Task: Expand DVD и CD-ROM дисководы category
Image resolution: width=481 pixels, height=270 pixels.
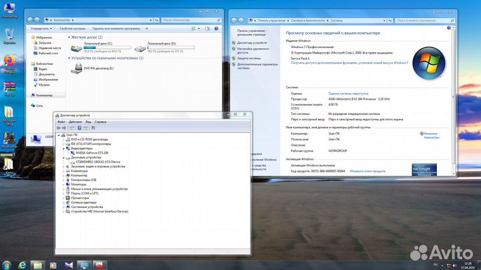Action: 64,139
